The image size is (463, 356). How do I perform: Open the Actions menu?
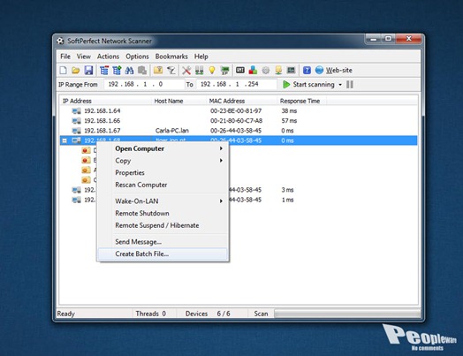(x=108, y=57)
